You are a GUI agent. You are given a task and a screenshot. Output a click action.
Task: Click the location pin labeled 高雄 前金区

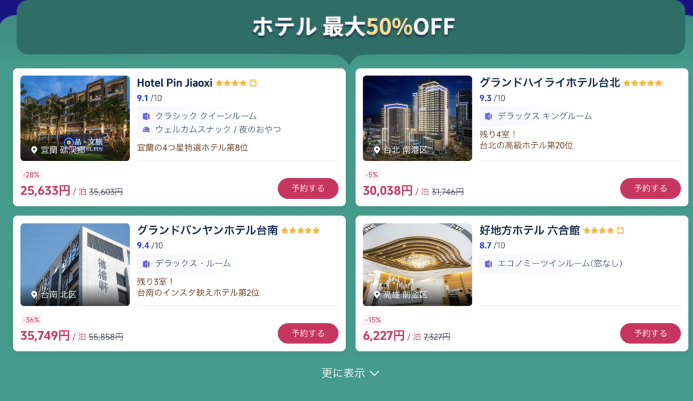coord(377,295)
